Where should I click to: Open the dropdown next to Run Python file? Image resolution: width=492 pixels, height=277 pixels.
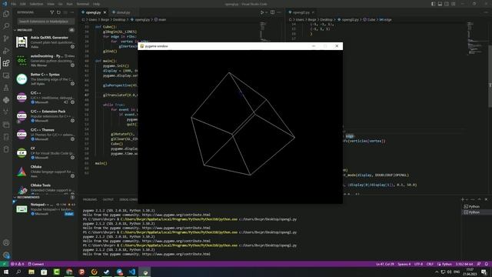[267, 12]
